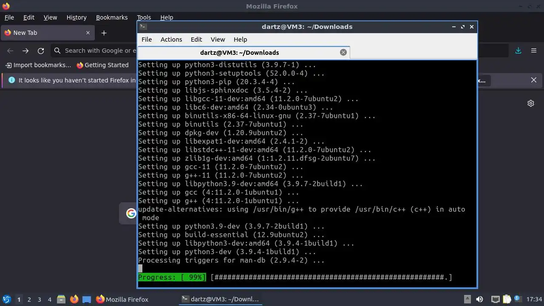Click the line 'Setting up gcc-11 (11.2.0-7ubuntu2)'
The width and height of the screenshot is (544, 306).
tap(221, 167)
